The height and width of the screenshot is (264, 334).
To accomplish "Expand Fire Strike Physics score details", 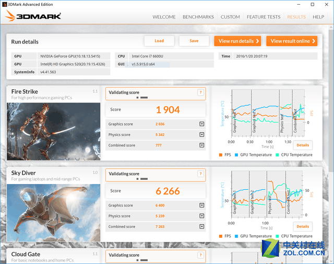I will tap(202, 135).
